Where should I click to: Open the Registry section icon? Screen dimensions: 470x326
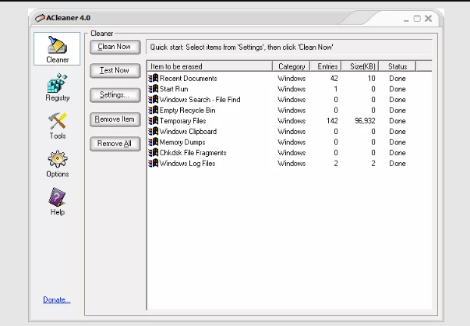click(57, 83)
